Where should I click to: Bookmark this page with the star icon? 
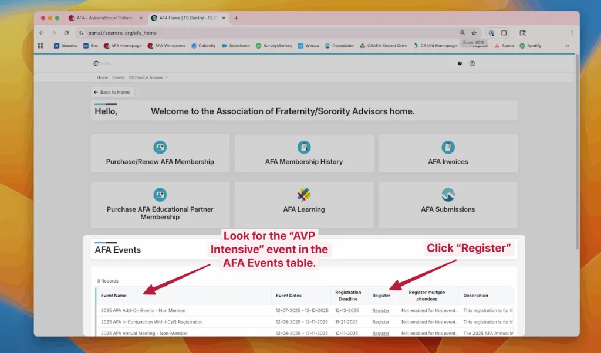click(x=474, y=33)
